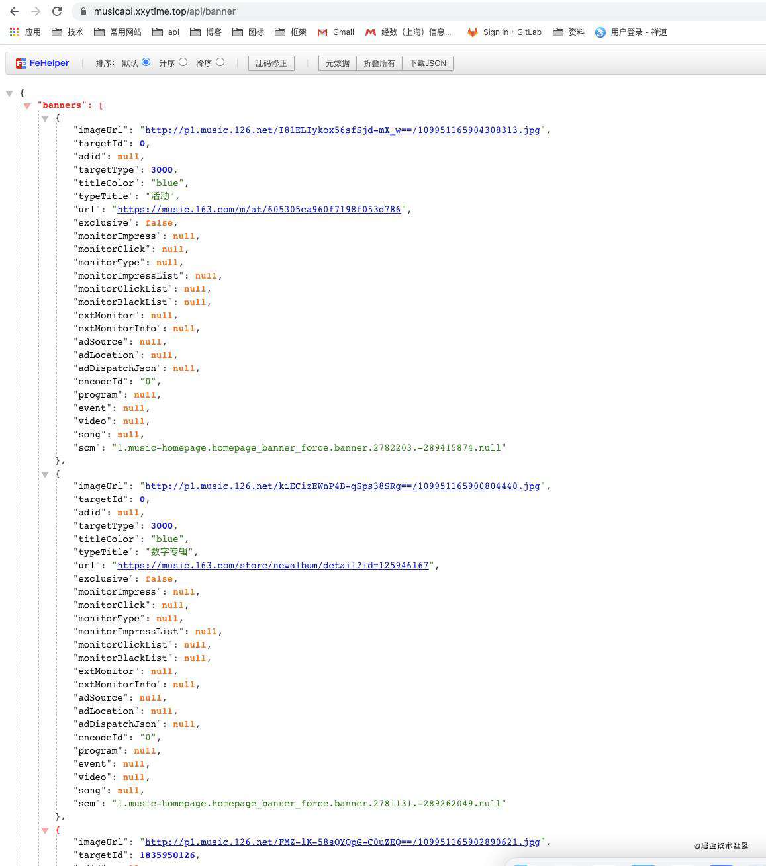Open the 博客 bookmark folder

205,32
